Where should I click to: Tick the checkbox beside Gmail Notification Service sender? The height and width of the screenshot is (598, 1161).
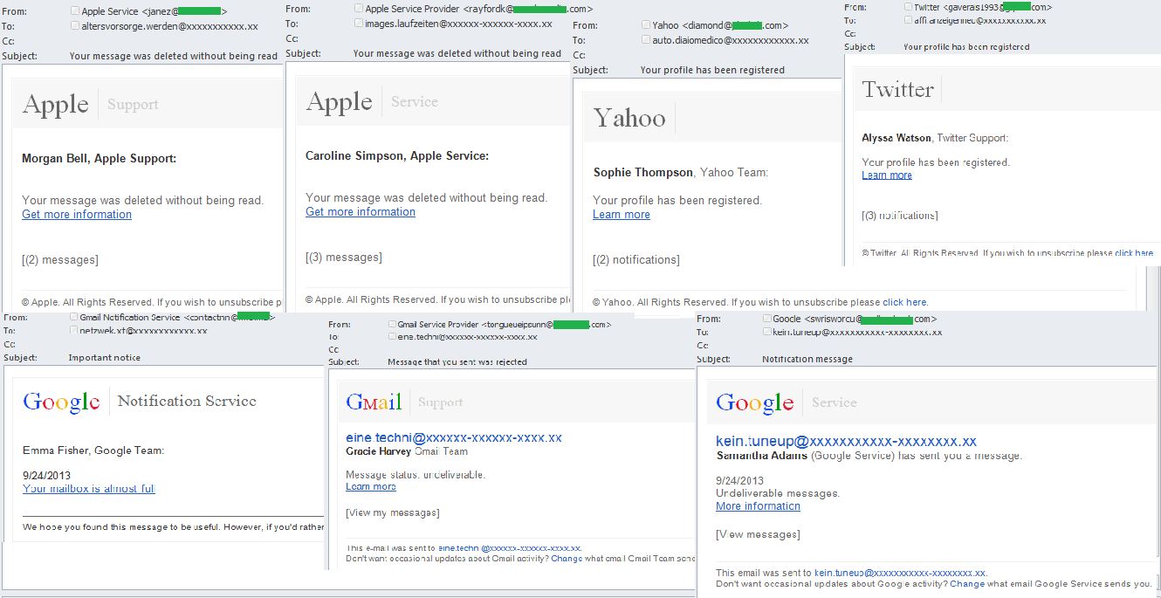[x=74, y=317]
